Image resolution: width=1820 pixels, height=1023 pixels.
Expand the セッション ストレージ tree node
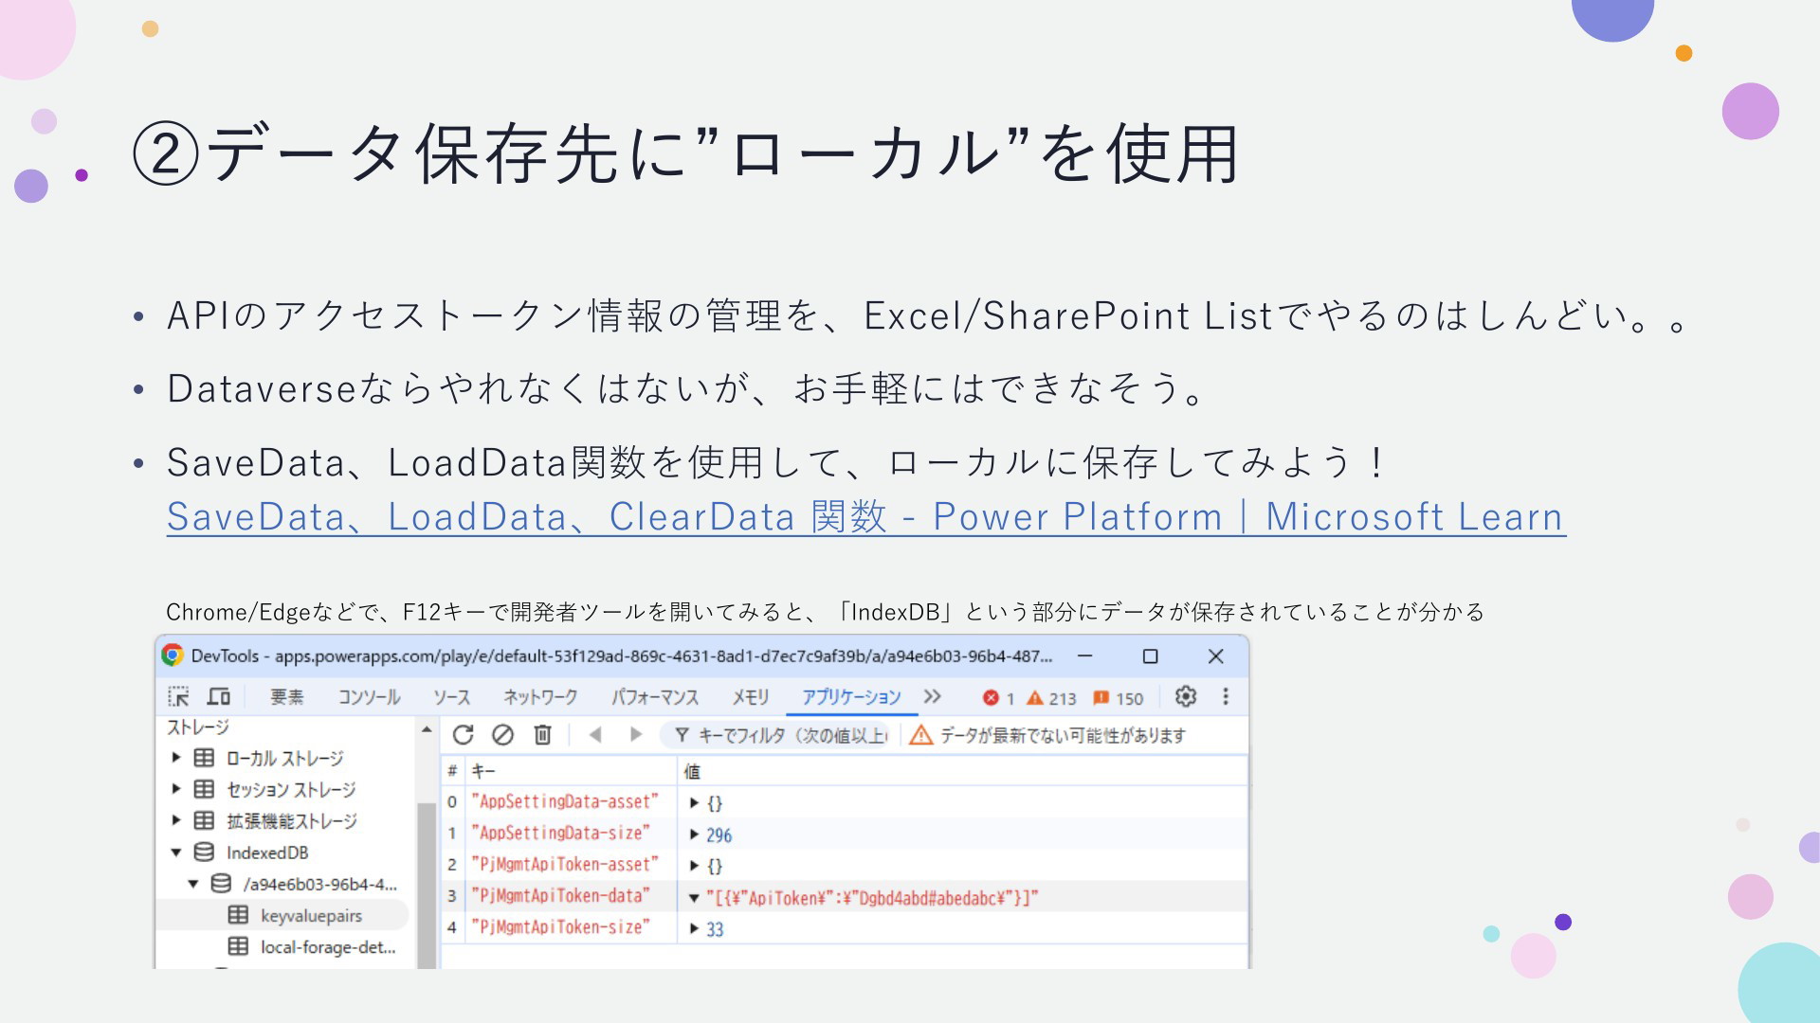pyautogui.click(x=176, y=789)
